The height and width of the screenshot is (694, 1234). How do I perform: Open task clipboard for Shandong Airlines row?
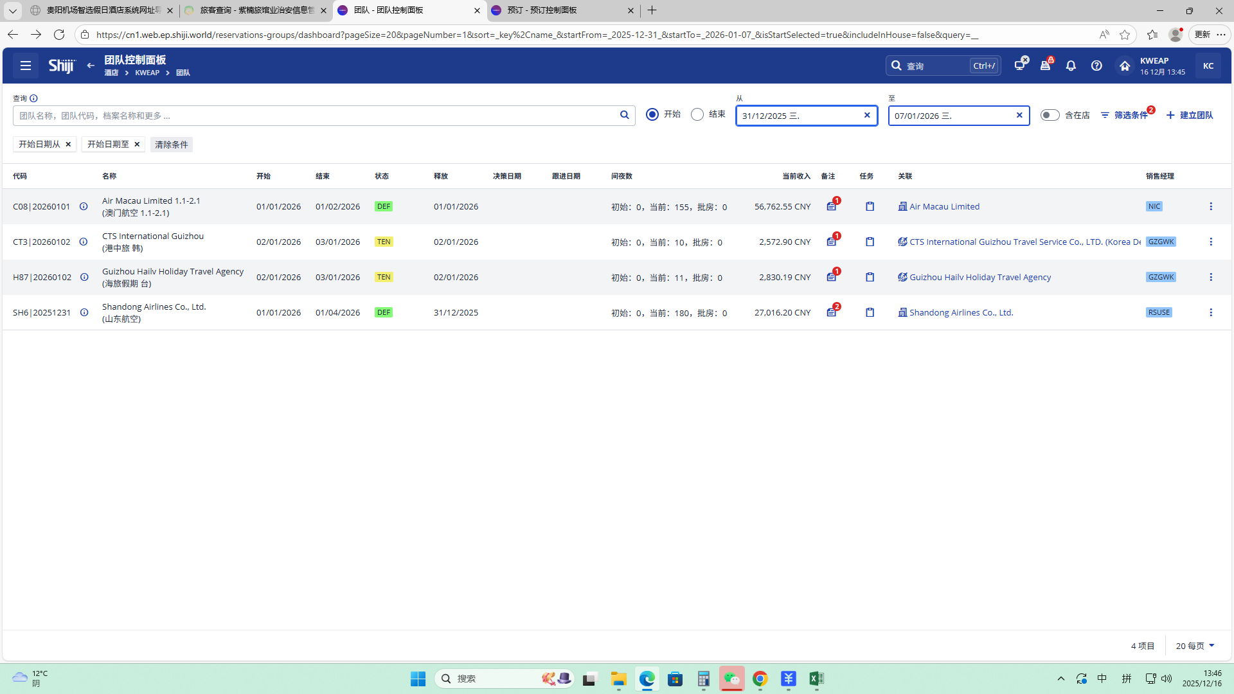[870, 312]
